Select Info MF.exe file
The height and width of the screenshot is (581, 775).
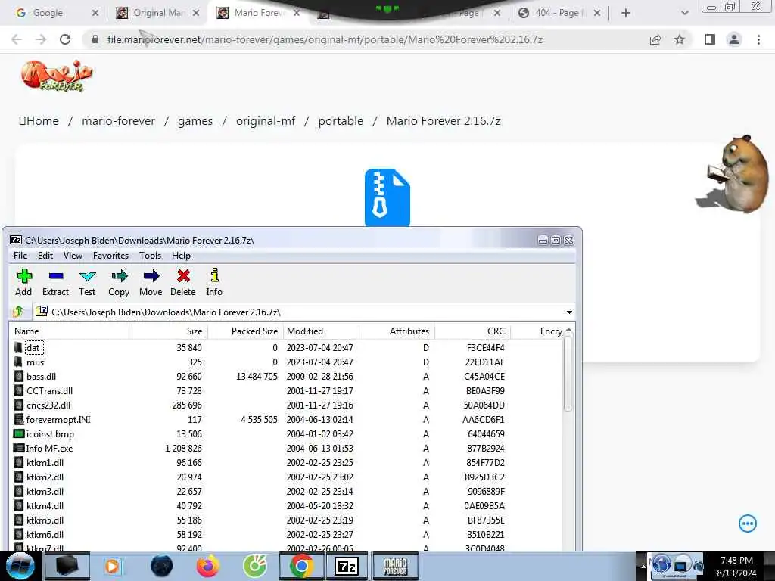tap(285, 448)
